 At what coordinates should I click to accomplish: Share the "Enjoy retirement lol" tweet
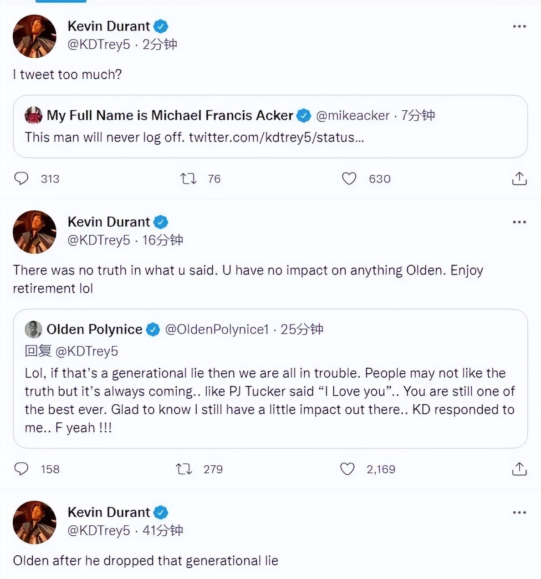(519, 469)
